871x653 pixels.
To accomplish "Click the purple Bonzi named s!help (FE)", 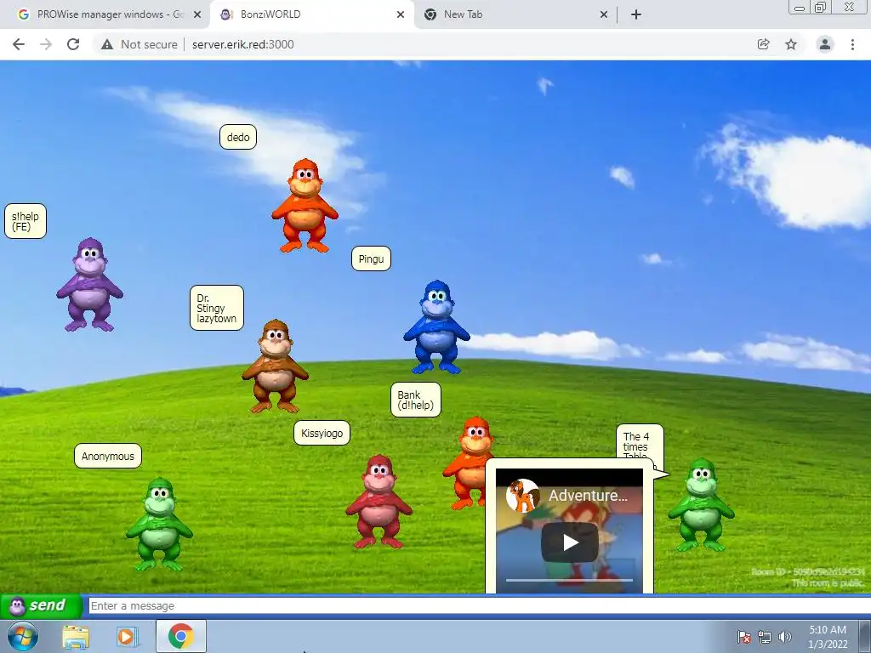I will pos(89,285).
